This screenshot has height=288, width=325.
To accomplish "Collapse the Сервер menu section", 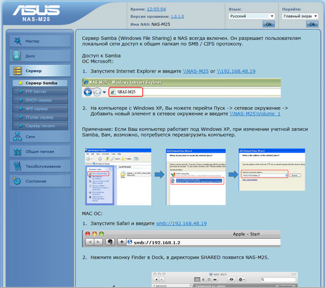I will click(40, 71).
